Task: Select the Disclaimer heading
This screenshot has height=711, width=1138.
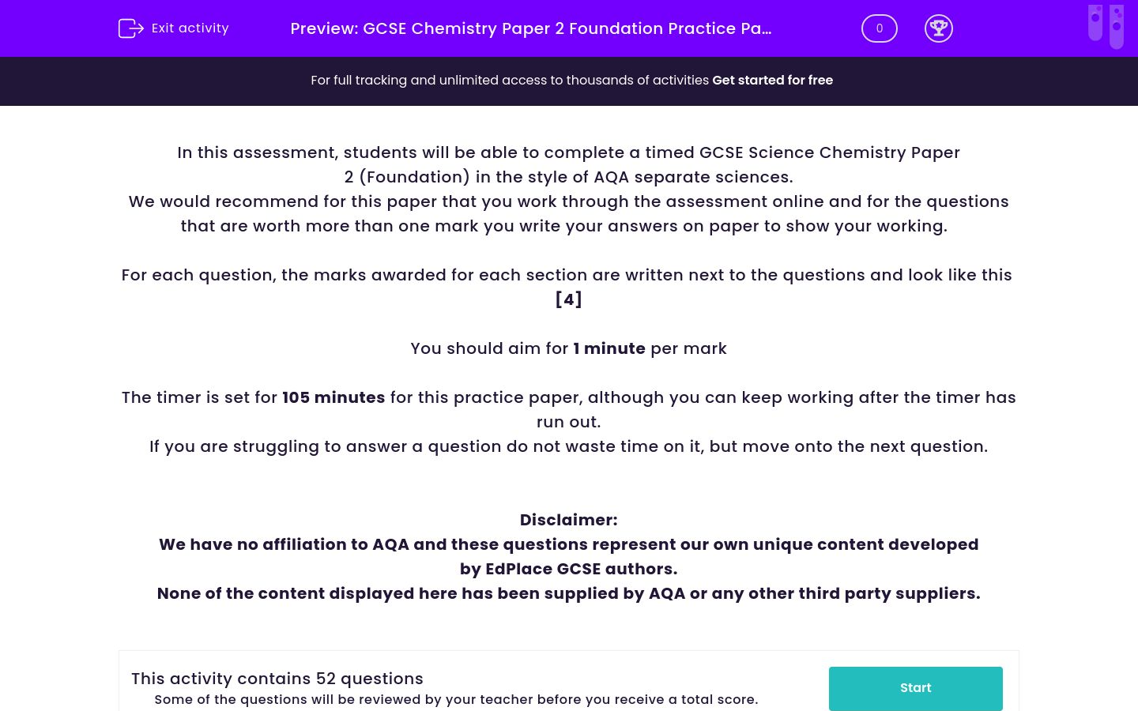Action: (x=568, y=520)
